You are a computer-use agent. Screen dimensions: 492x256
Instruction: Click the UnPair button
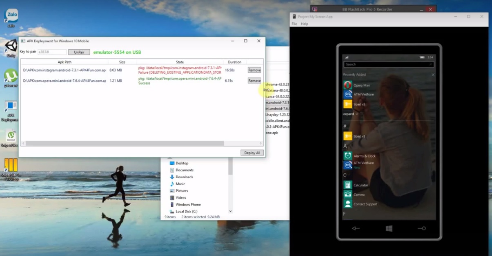tap(79, 52)
